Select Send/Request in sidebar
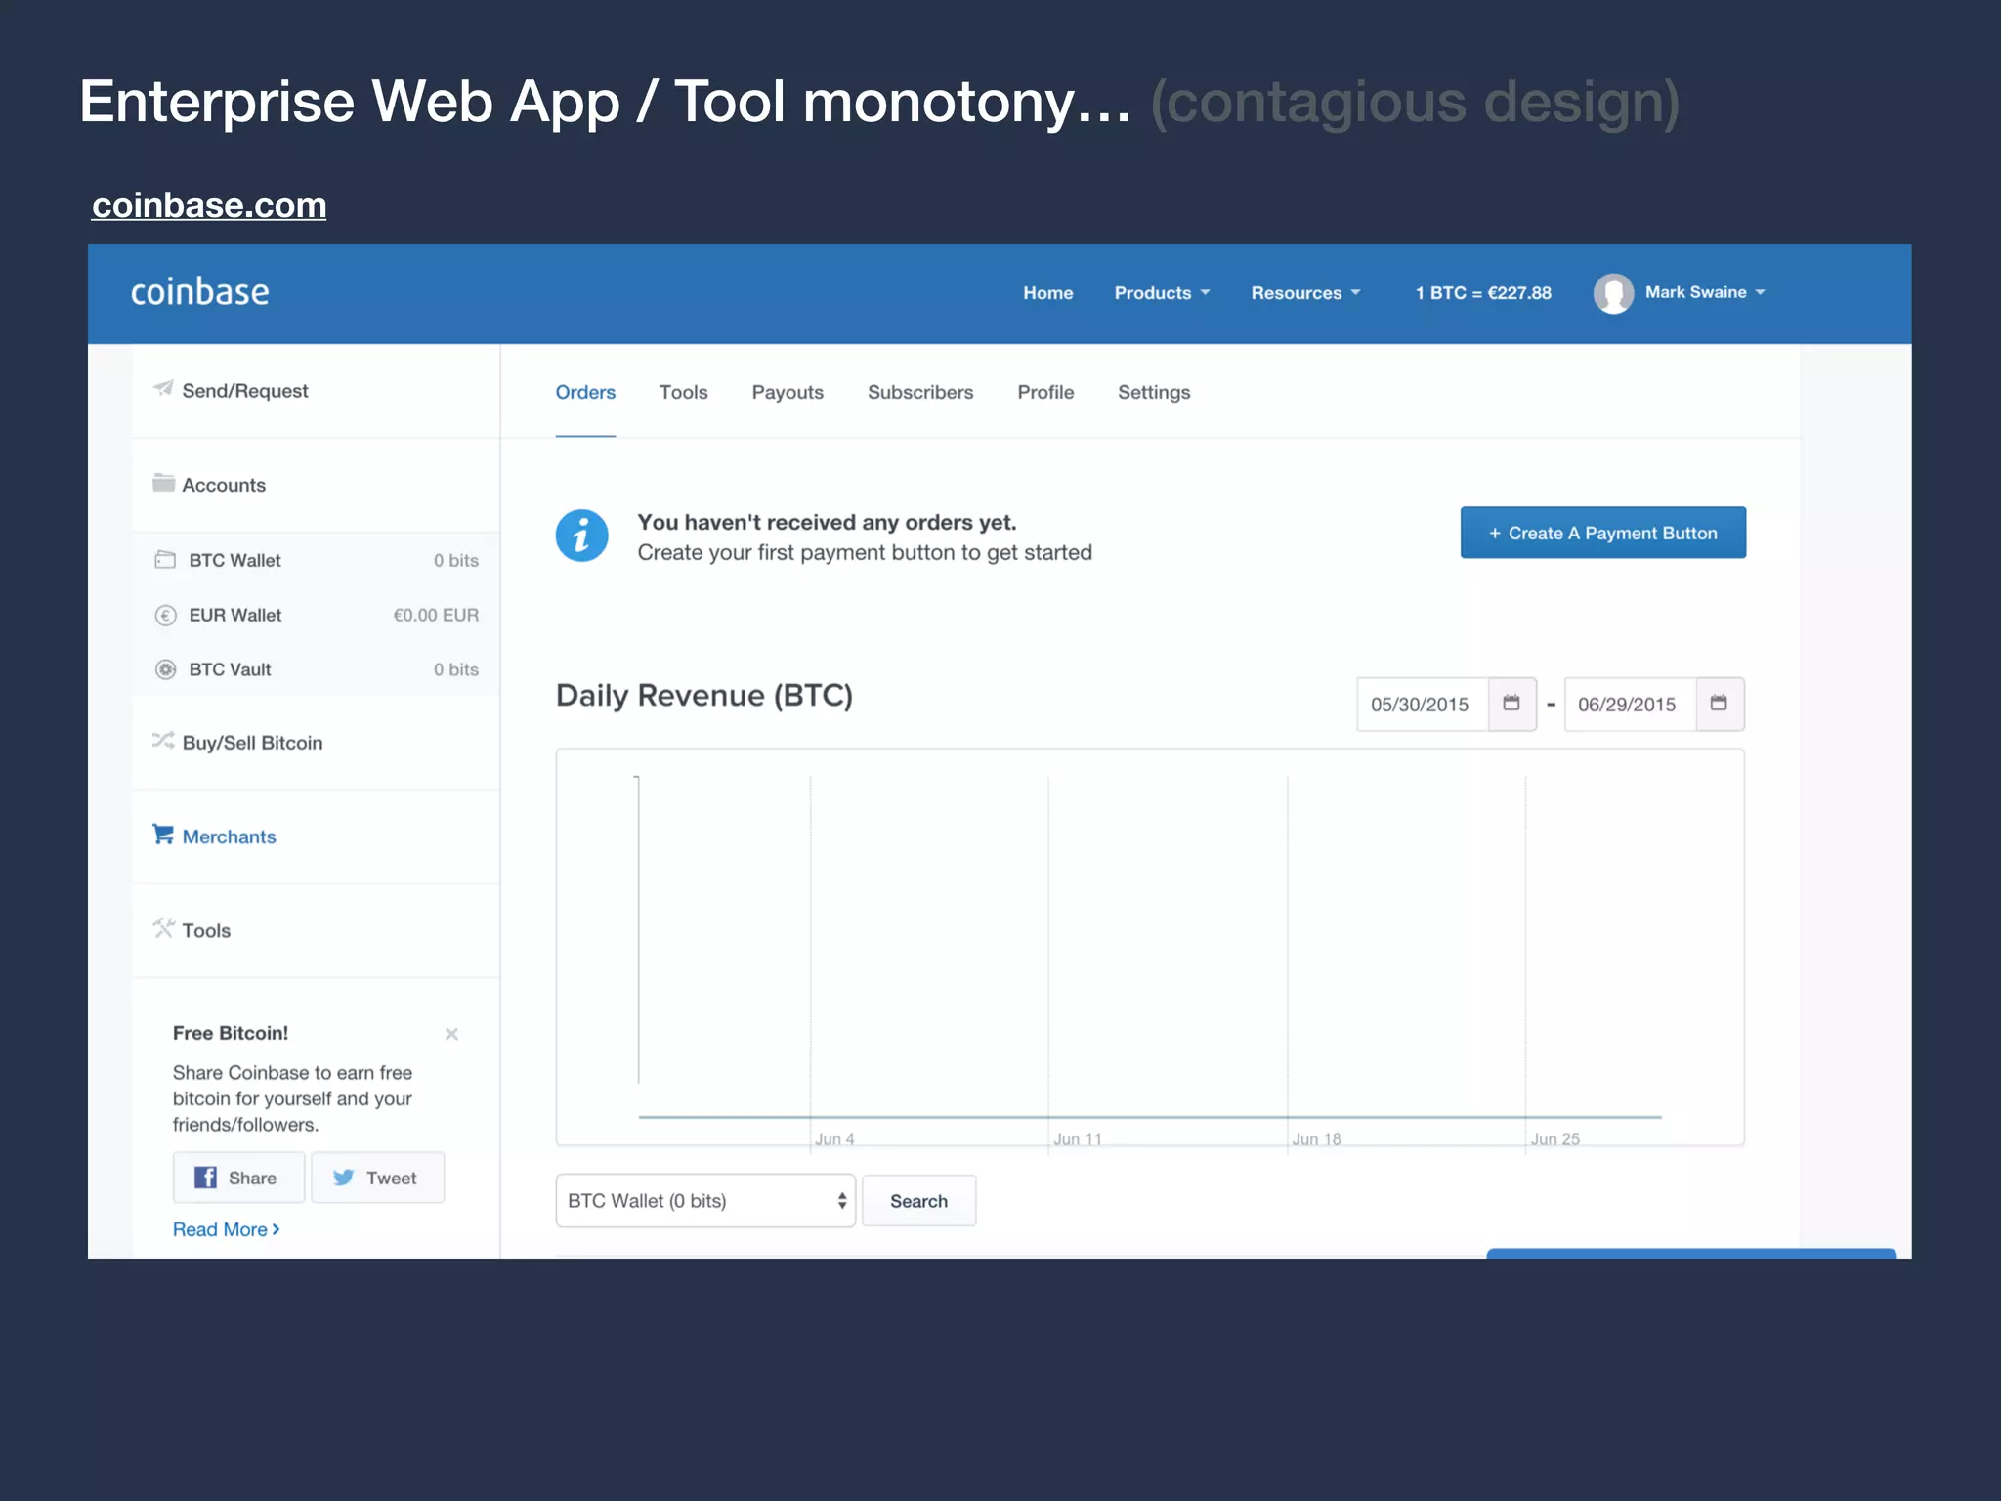 316,390
